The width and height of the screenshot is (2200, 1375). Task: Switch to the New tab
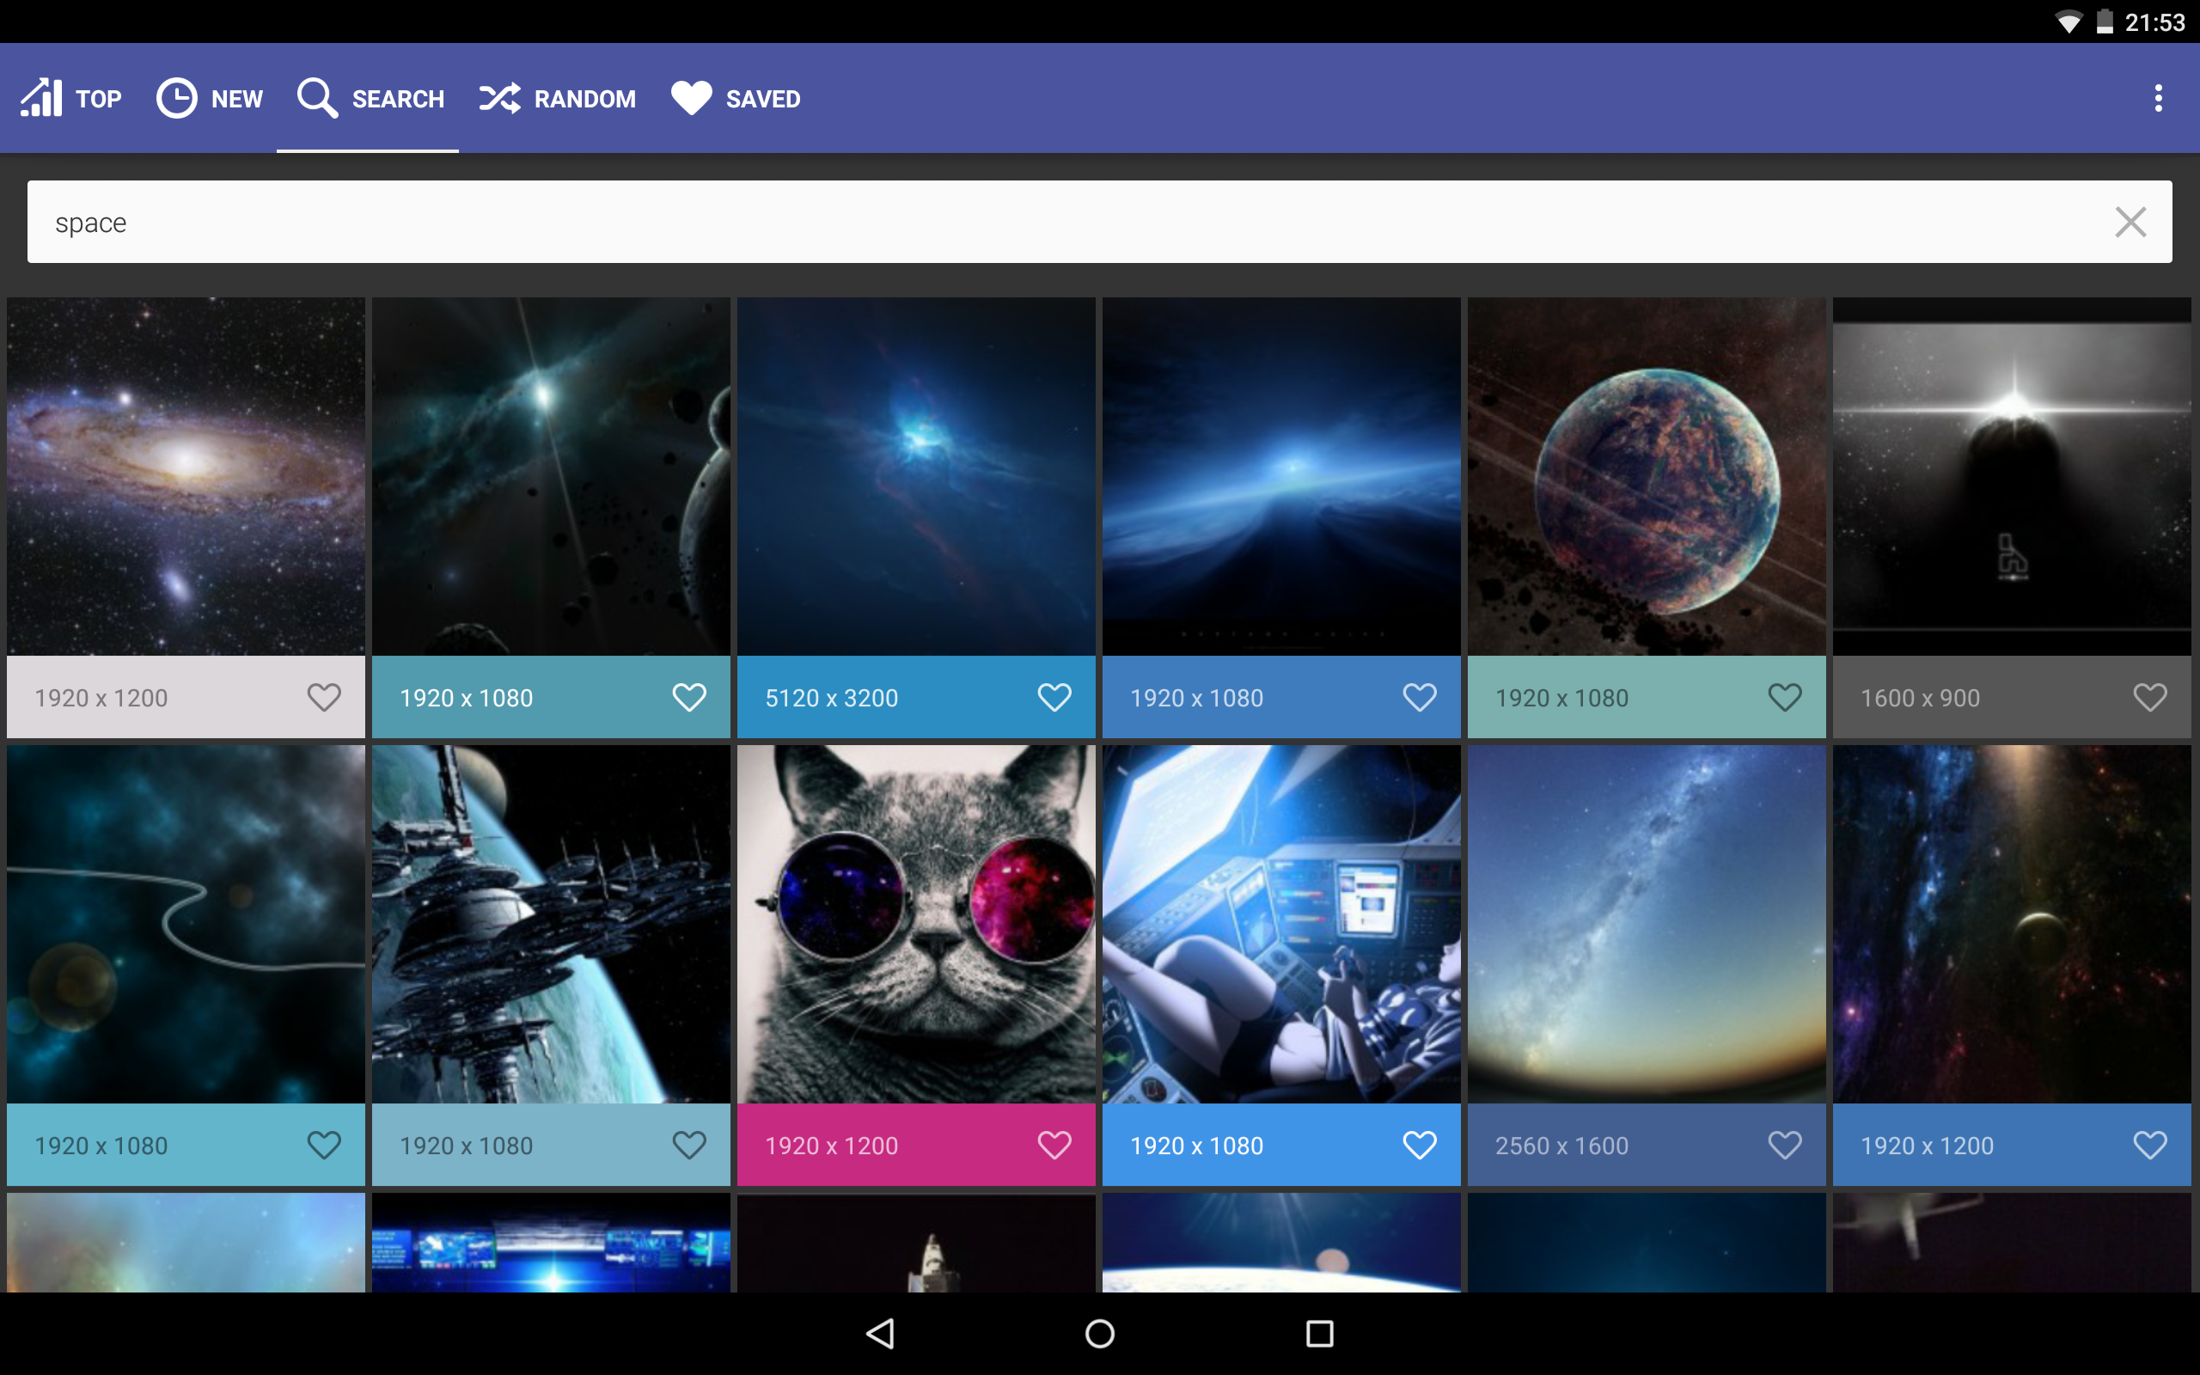point(209,98)
